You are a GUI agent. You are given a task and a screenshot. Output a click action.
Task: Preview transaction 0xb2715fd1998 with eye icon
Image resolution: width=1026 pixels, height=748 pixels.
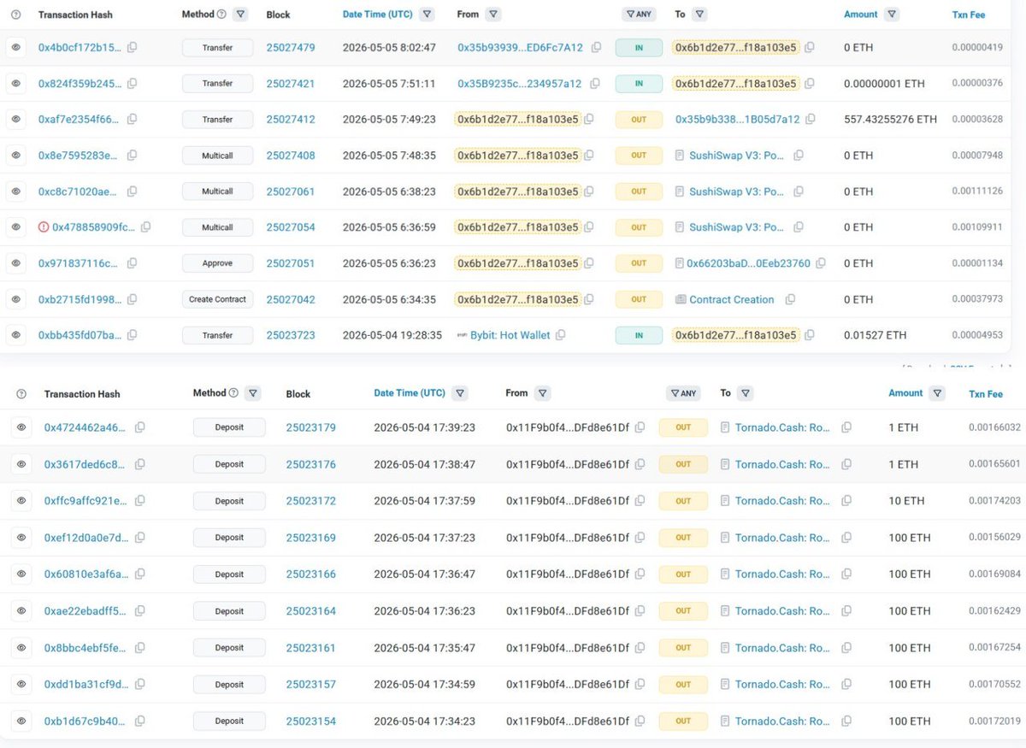(15, 299)
